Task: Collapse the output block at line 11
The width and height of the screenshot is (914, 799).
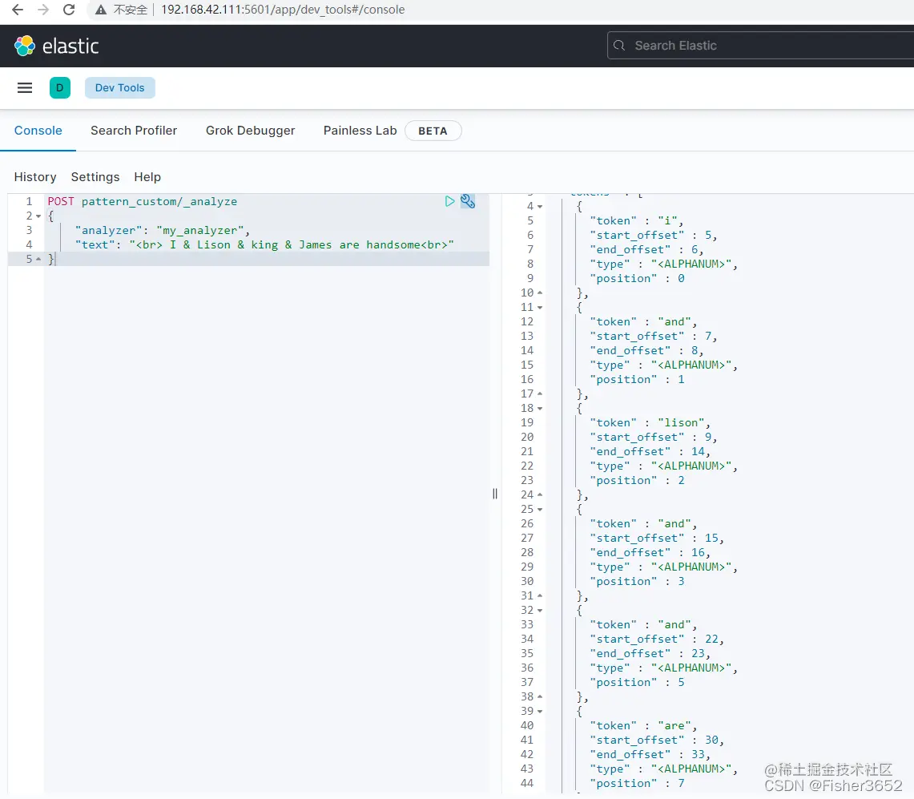Action: pos(540,308)
